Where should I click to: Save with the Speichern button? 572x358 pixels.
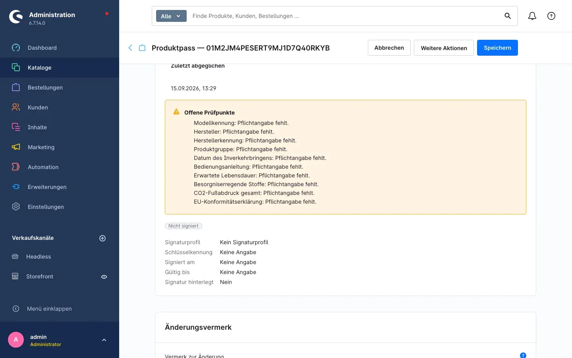click(x=497, y=48)
